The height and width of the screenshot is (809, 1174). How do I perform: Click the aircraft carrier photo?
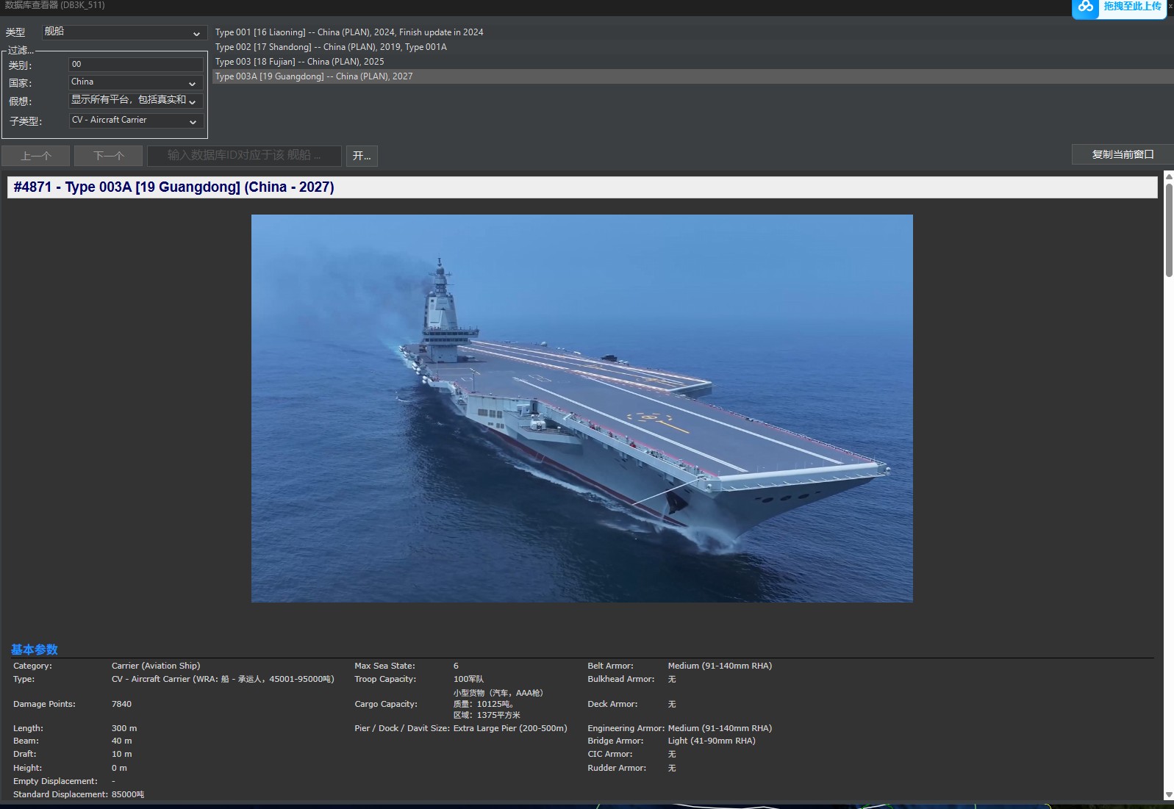[581, 409]
